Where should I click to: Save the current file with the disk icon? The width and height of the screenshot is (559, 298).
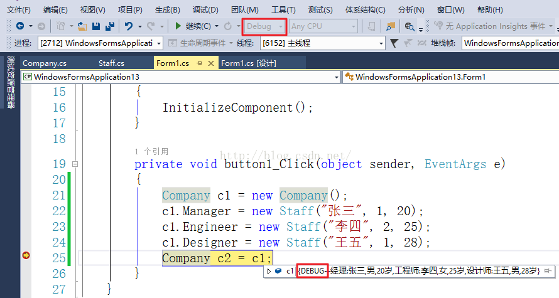(96, 26)
